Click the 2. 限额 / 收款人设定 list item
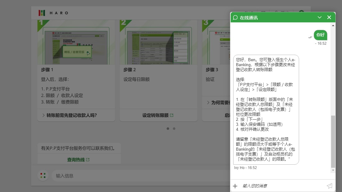Viewport: 342px width, 192px height. coord(62,95)
